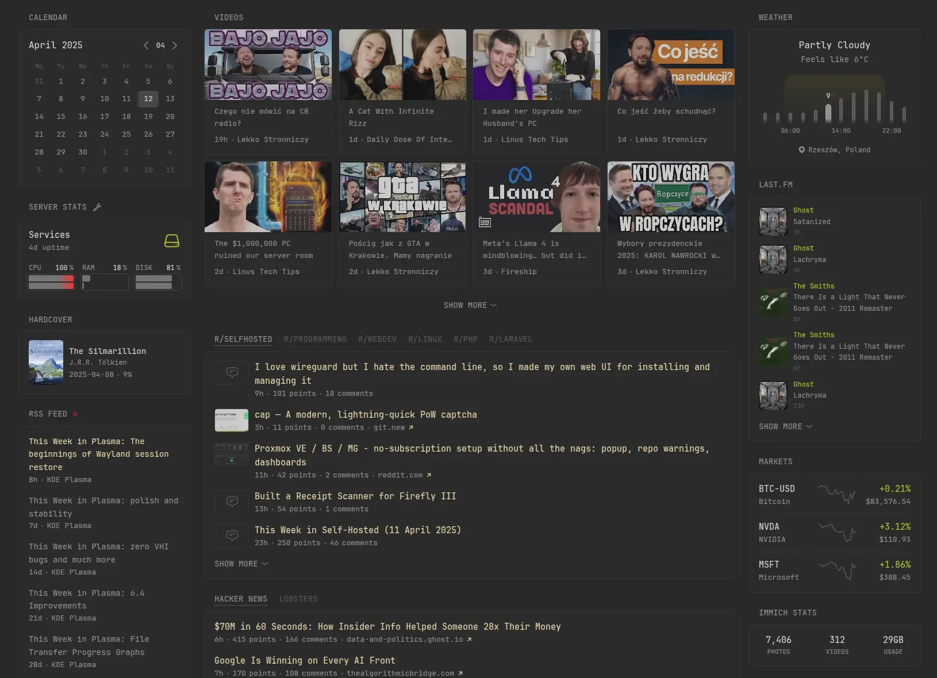Go to next month in calendar
This screenshot has width=937, height=678.
coord(175,45)
